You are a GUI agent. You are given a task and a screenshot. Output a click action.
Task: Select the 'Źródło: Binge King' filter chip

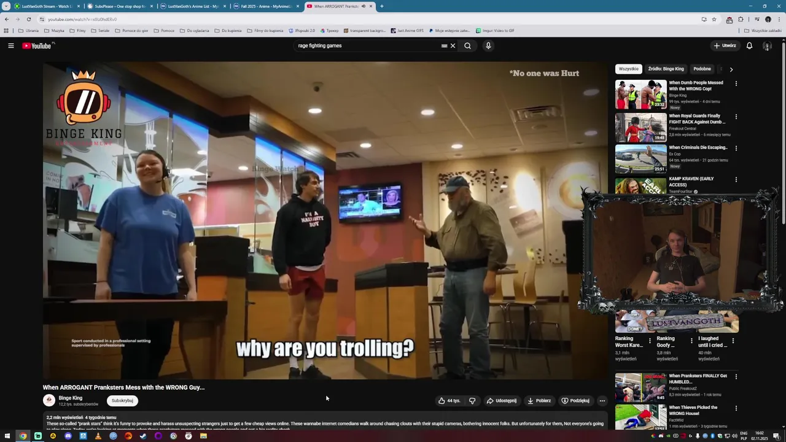coord(666,69)
